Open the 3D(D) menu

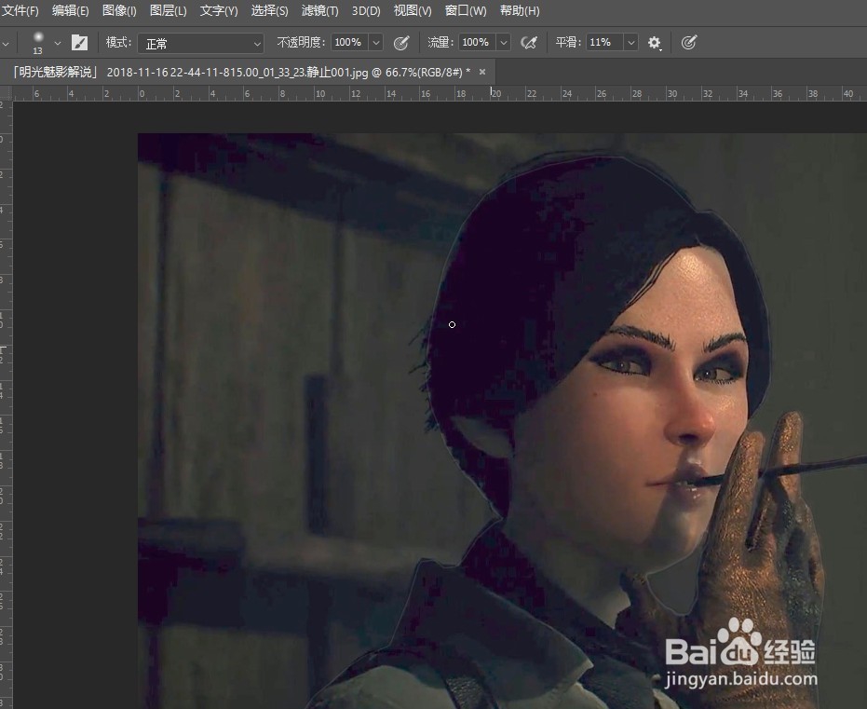(366, 10)
